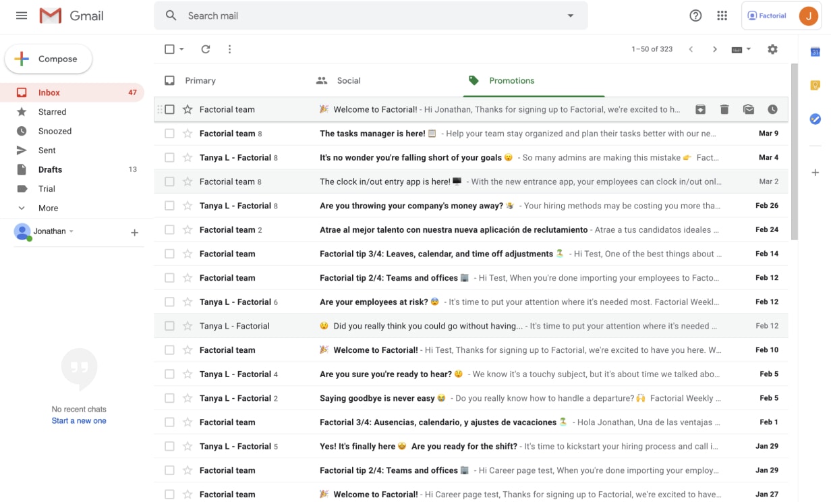Viewport: 831px width, 502px height.
Task: Open Jonathan's chat status dropdown
Action: click(71, 231)
